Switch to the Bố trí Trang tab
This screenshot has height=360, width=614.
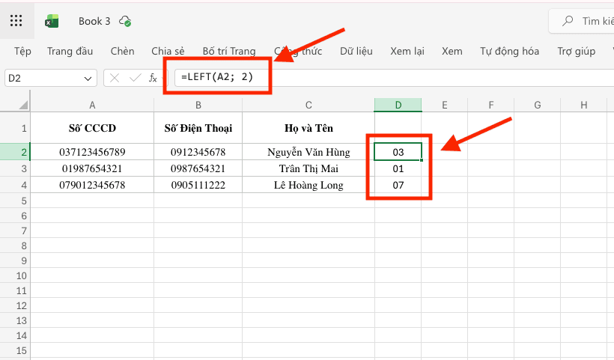click(x=229, y=51)
